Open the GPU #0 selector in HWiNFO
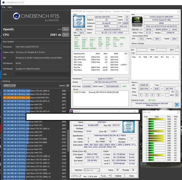This screenshot has width=182, height=180. click(x=137, y=30)
